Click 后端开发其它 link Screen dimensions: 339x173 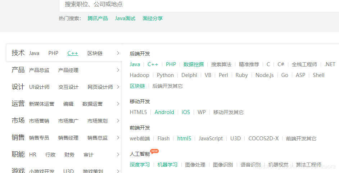click(x=168, y=86)
